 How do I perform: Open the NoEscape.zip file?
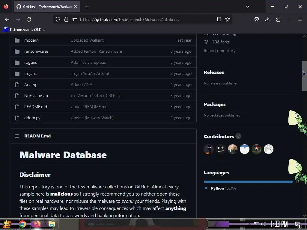[36, 96]
